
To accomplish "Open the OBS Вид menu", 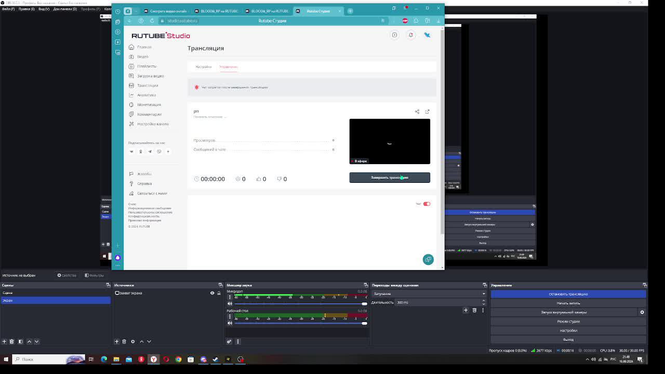I will click(44, 9).
